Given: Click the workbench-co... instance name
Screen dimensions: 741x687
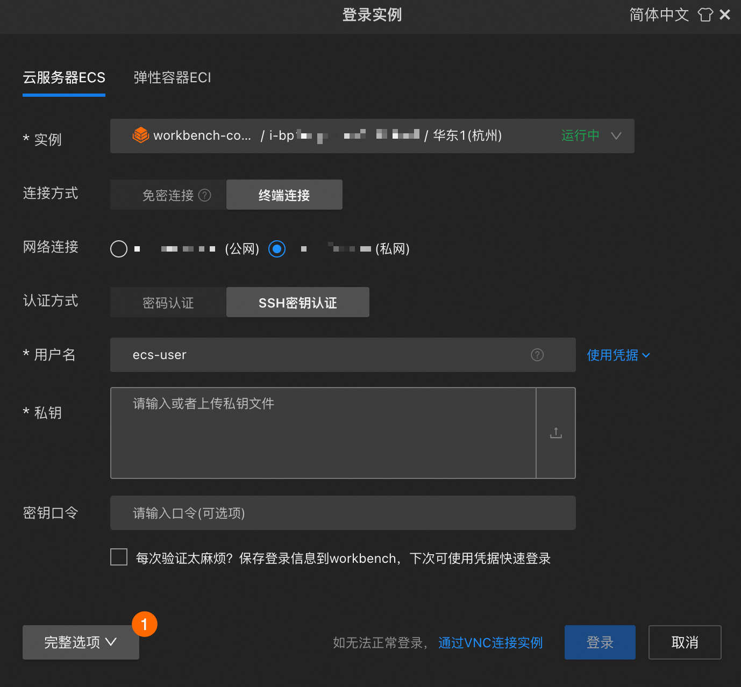Looking at the screenshot, I should [x=202, y=135].
